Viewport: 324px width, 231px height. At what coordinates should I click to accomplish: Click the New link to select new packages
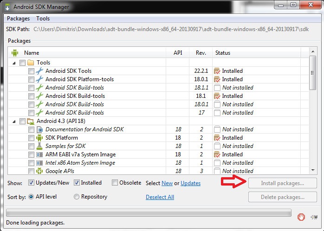[x=167, y=183]
